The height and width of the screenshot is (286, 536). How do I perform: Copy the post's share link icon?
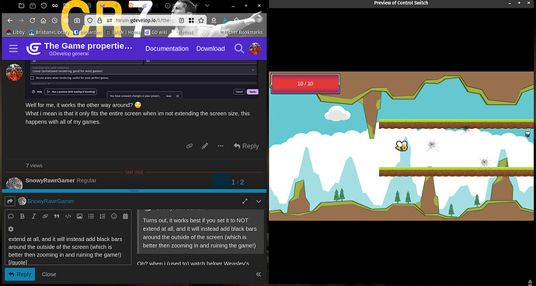pos(190,146)
